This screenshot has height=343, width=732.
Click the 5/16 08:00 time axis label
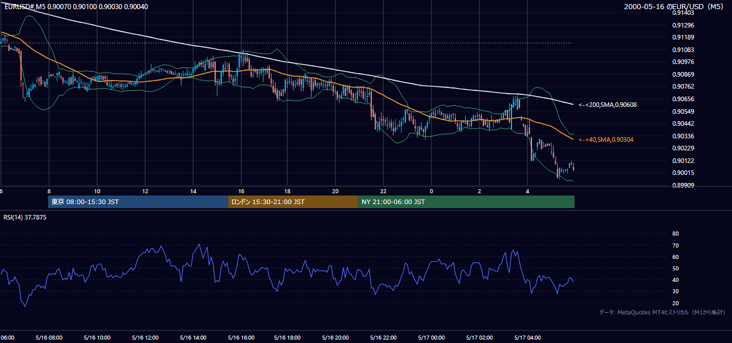pos(49,338)
